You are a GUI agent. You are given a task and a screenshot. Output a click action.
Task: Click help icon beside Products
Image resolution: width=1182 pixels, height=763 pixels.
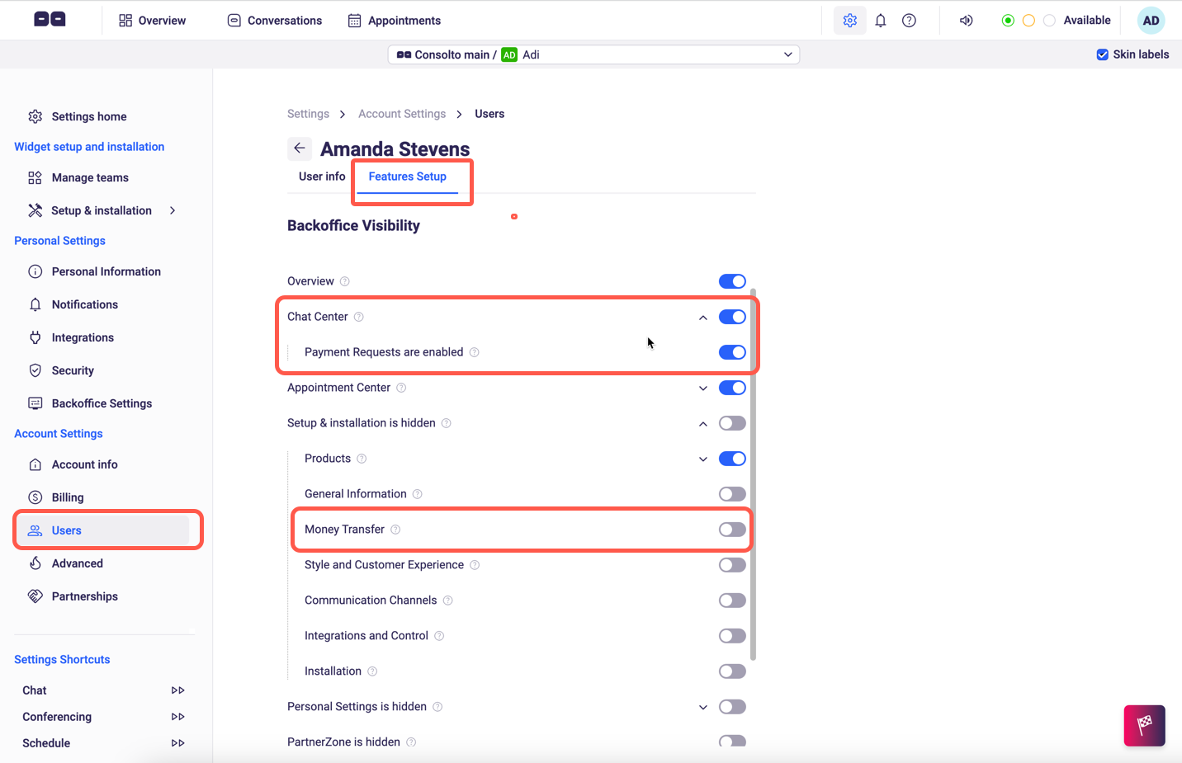pos(362,459)
